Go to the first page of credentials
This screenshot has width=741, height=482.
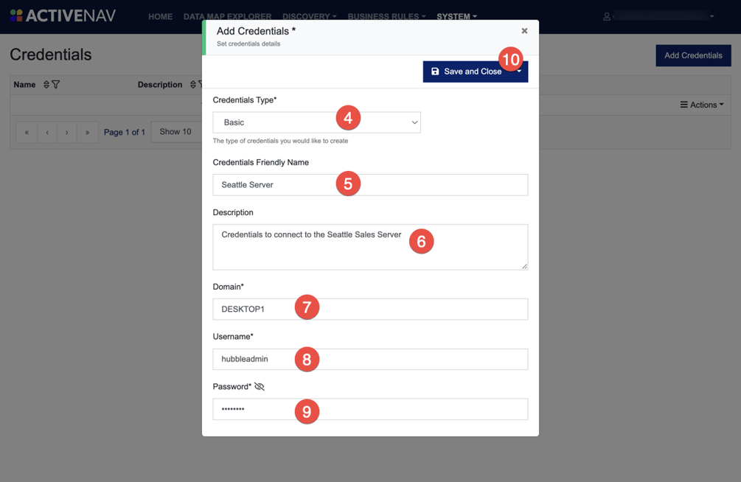[x=27, y=131]
